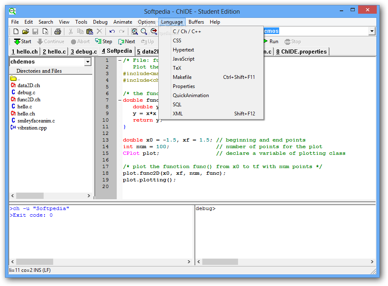Select Makefile language option
Image resolution: width=388 pixels, height=286 pixels.
(x=211, y=77)
